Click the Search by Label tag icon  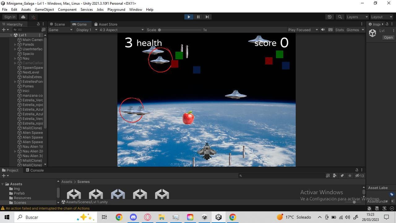coord(342,176)
